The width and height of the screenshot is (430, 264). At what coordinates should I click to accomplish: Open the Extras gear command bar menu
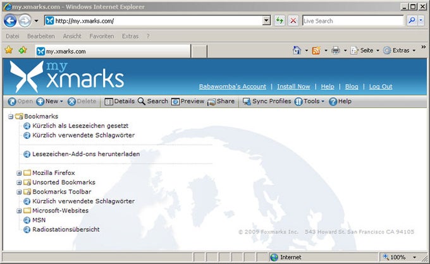pos(399,51)
